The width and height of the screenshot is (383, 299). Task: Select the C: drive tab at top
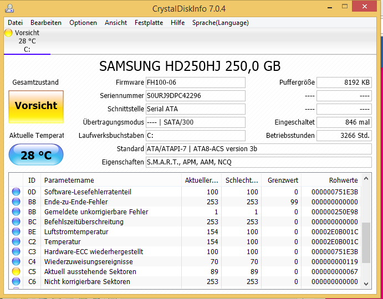[x=27, y=41]
